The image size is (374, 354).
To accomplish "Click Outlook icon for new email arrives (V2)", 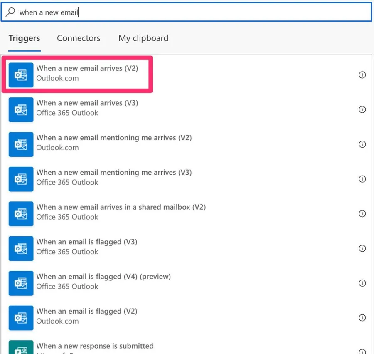I will pyautogui.click(x=21, y=75).
